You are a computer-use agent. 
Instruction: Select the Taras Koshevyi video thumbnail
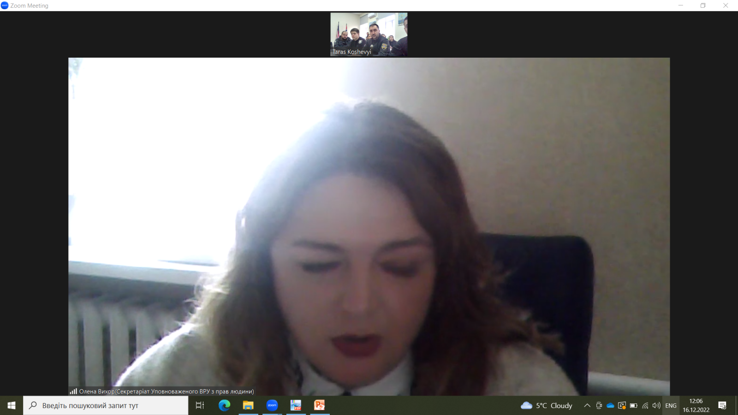(x=369, y=35)
